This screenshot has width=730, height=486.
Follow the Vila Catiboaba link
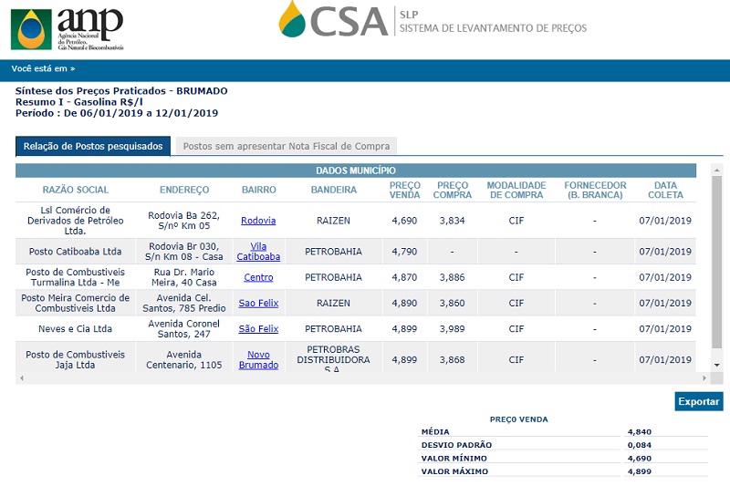[258, 252]
